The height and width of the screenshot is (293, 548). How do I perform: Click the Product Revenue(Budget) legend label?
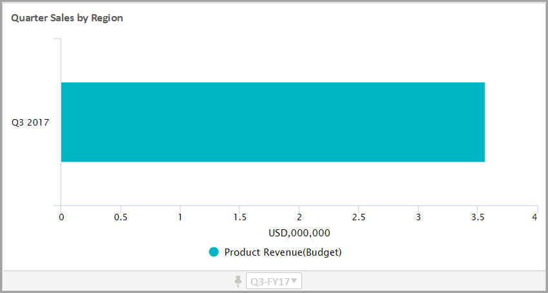[x=283, y=252]
